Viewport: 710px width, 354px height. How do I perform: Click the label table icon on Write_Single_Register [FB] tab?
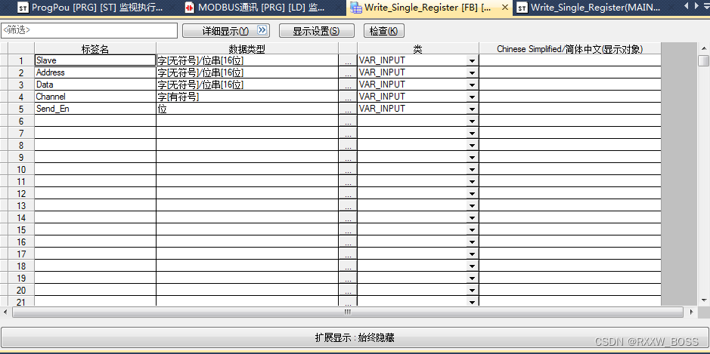click(356, 8)
